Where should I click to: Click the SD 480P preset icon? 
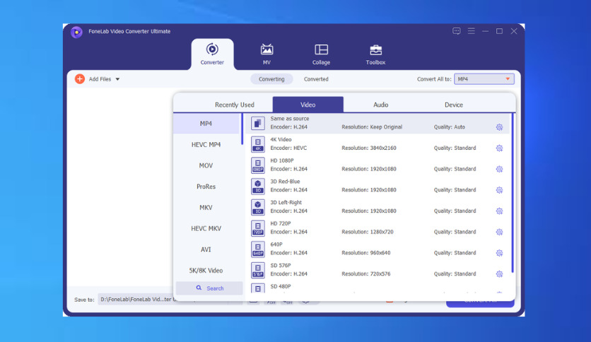click(x=258, y=288)
